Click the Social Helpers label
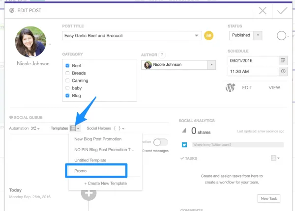This screenshot has width=295, height=211. 99,128
